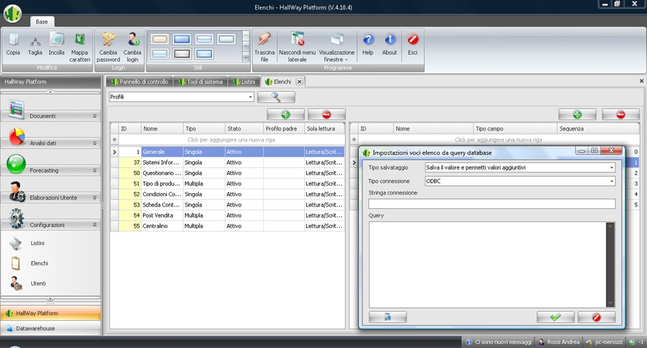
Task: Open Mappa caratteri tool
Action: pyautogui.click(x=80, y=47)
